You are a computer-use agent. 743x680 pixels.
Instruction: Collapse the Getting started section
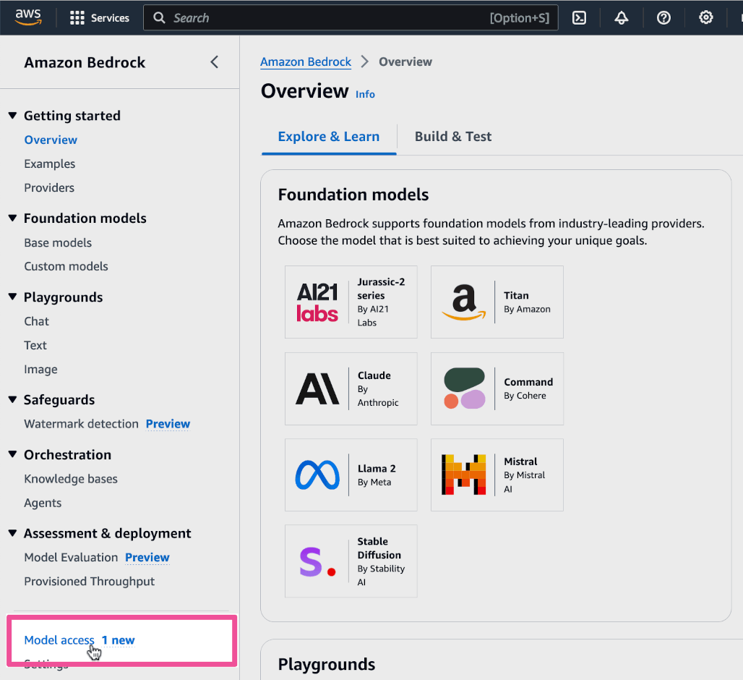[x=12, y=116]
